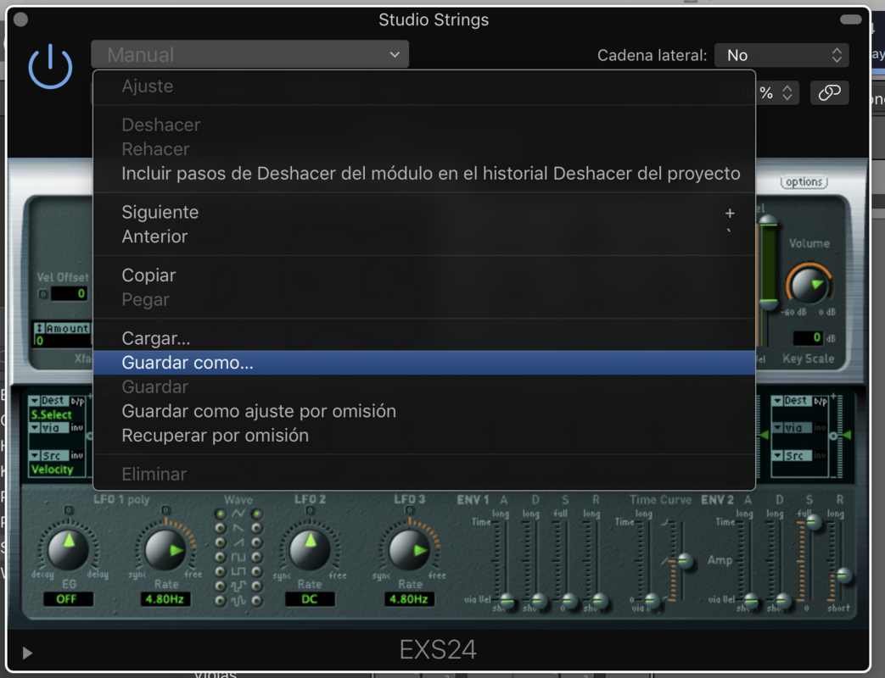
Task: Select upward sawtooth wave for LFO 1
Action: 220,542
